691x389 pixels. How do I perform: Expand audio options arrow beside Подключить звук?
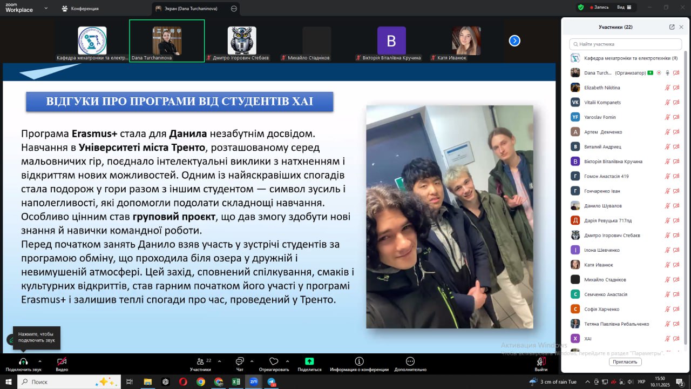39,361
